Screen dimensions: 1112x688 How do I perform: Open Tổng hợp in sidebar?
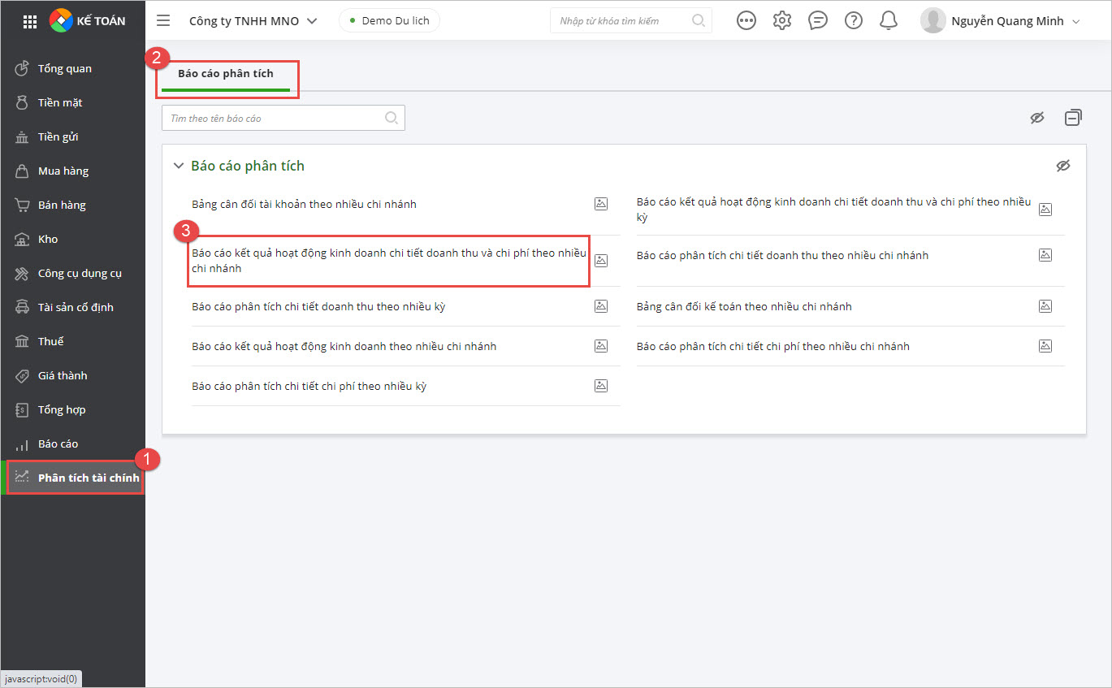73,409
